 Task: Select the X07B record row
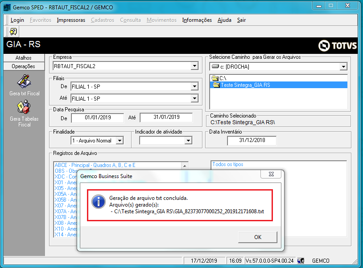[x=66, y=217]
